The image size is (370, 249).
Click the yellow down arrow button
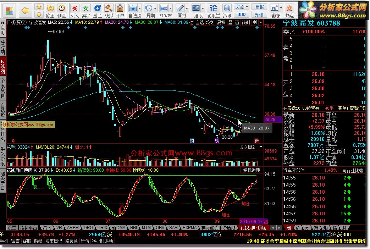(x=39, y=15)
